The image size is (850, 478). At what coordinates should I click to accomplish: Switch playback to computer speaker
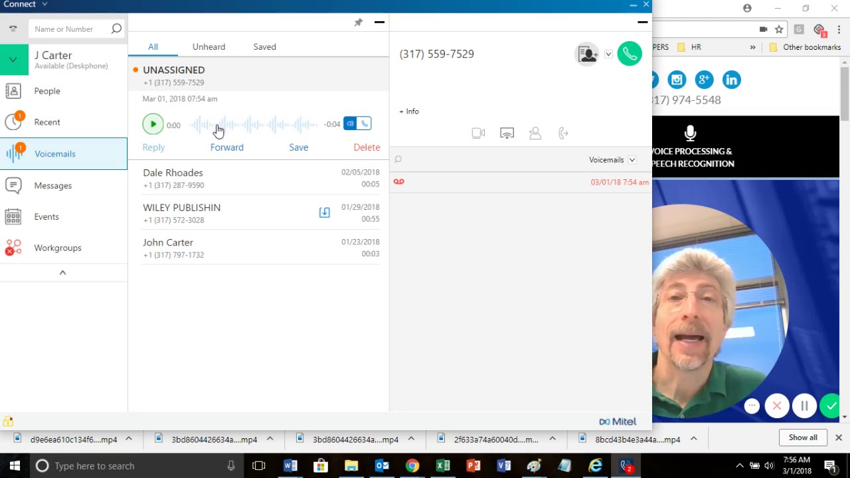350,123
